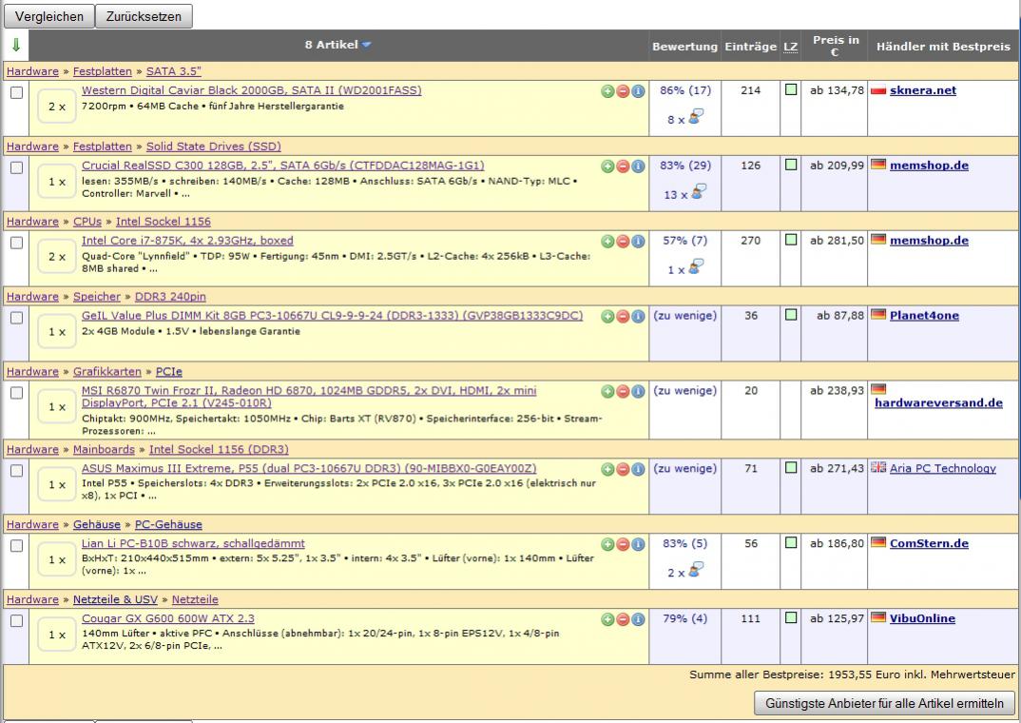Open the Grafikkarten category link
This screenshot has width=1021, height=723.
coord(106,371)
